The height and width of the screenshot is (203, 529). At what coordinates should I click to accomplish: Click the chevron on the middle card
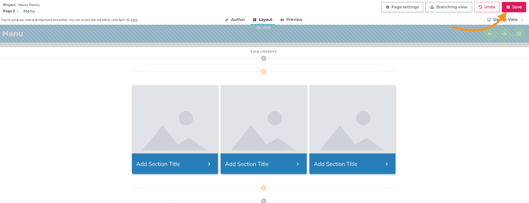click(x=298, y=164)
